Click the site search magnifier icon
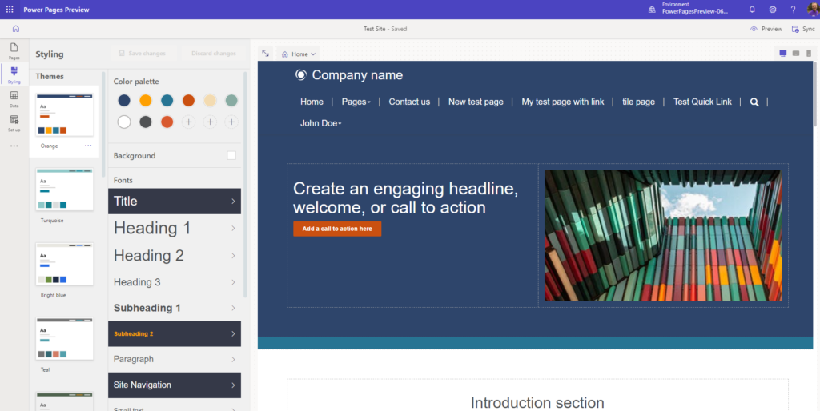Screen dimensions: 820x411 [x=754, y=102]
